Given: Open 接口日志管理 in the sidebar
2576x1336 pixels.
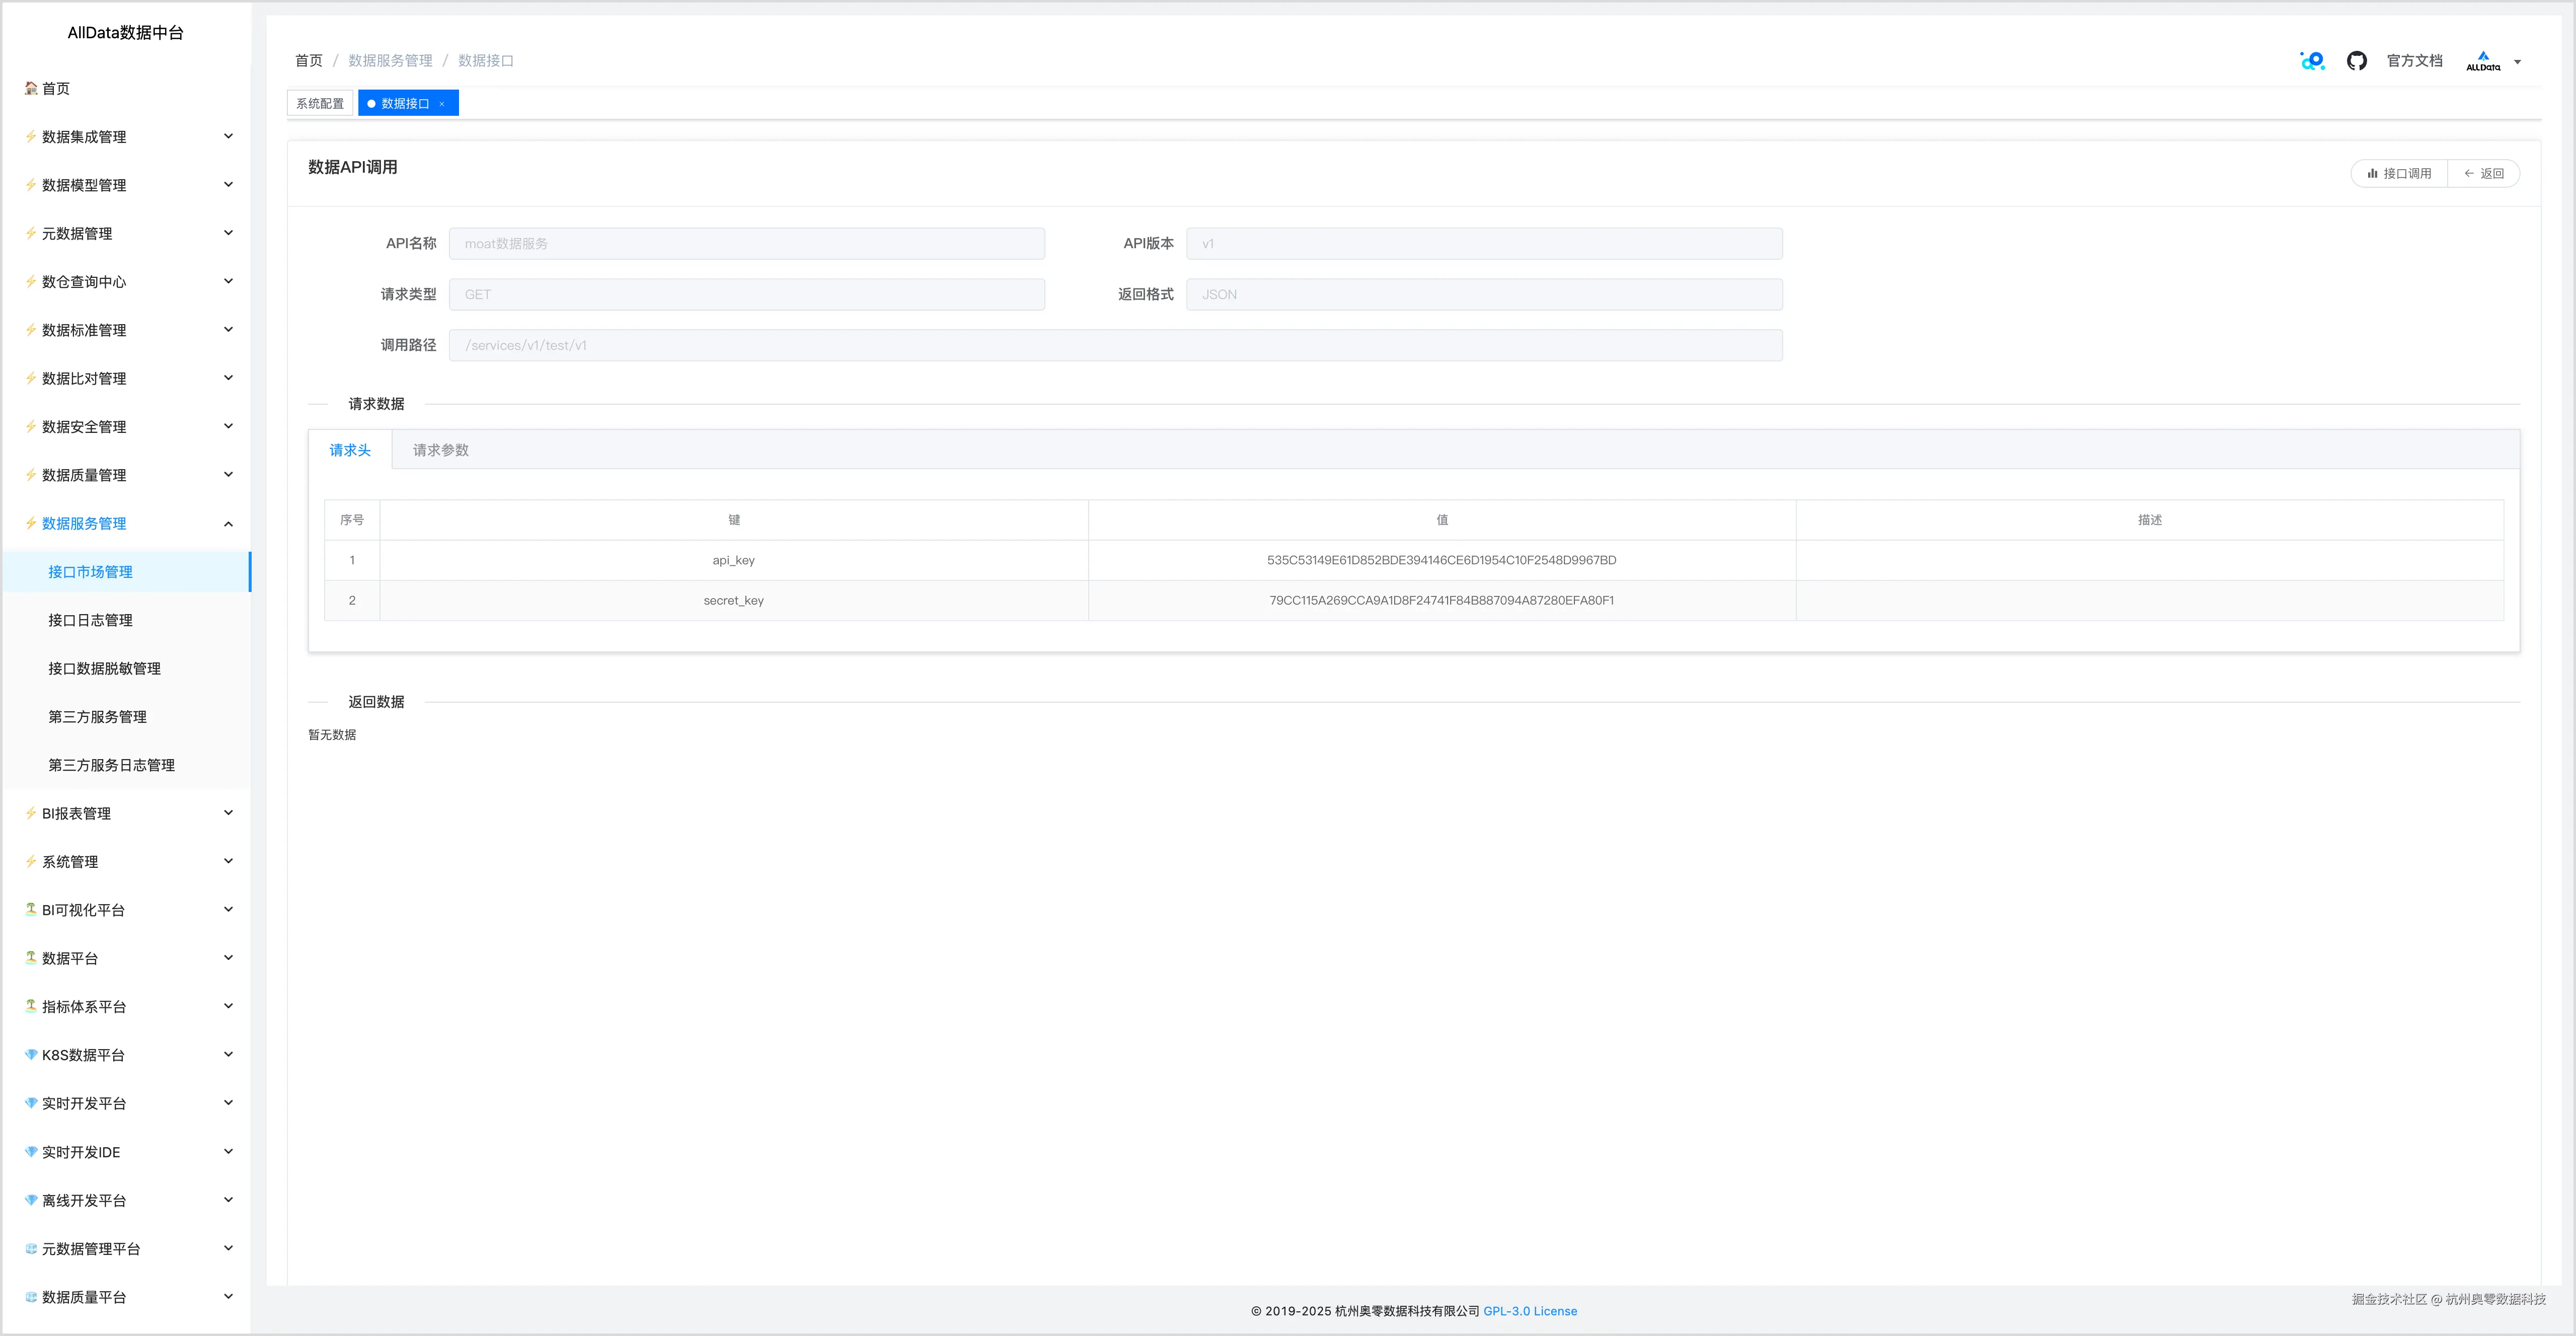Looking at the screenshot, I should pos(90,620).
